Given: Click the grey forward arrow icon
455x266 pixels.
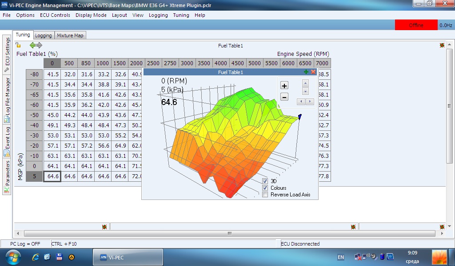Looking at the screenshot, I should 39,45.
